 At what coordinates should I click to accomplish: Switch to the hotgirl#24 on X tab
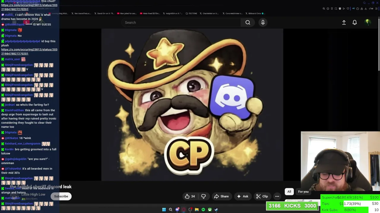point(173,13)
